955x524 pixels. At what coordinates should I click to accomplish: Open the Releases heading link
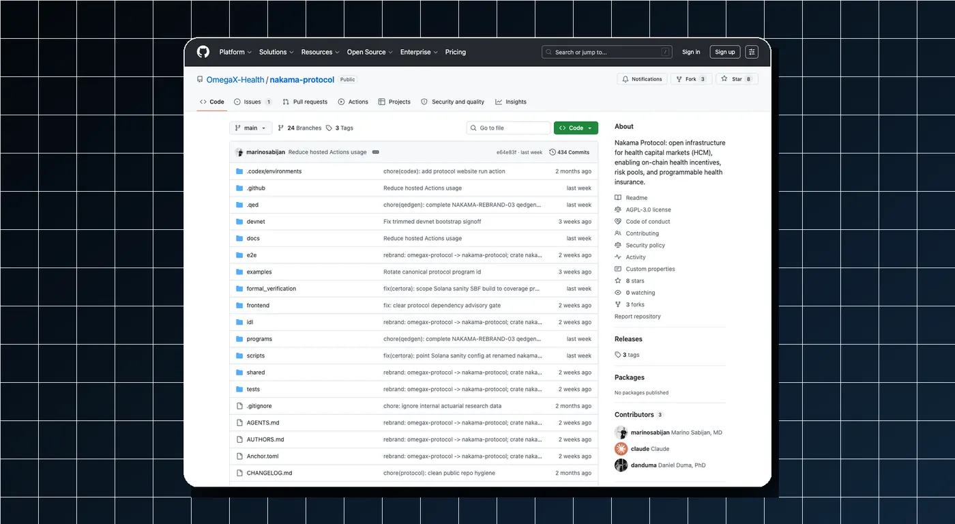(x=628, y=339)
